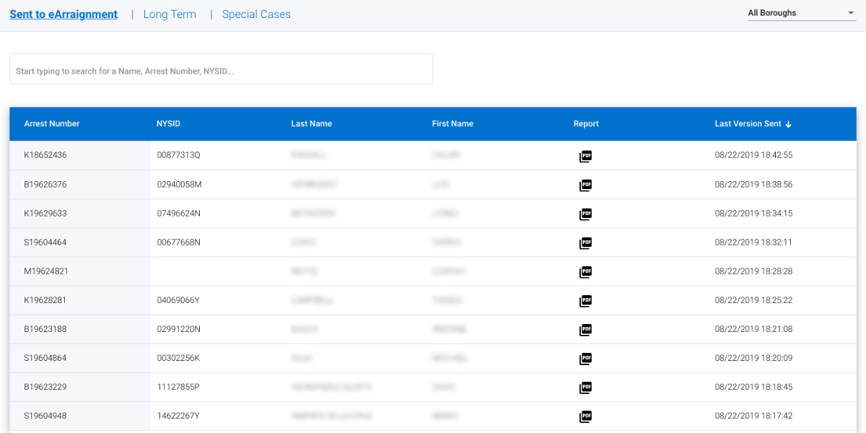Open the PDF report for arrest S19604948
Image resolution: width=866 pixels, height=433 pixels.
coord(585,416)
